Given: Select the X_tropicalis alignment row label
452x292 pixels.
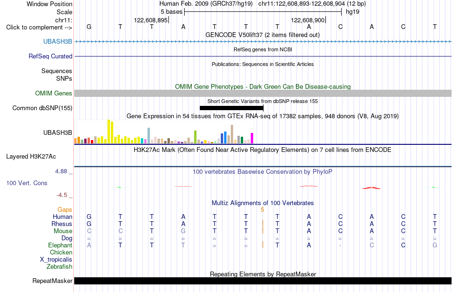Looking at the screenshot, I should tap(56, 260).
